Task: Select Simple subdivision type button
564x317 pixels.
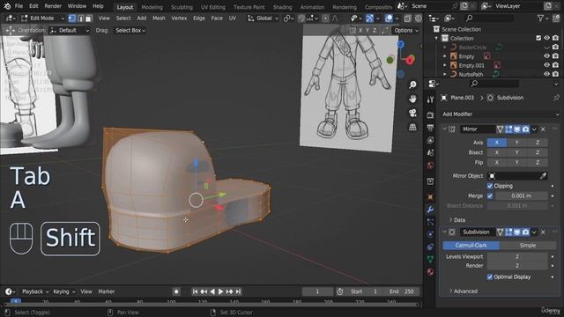Action: pyautogui.click(x=528, y=246)
